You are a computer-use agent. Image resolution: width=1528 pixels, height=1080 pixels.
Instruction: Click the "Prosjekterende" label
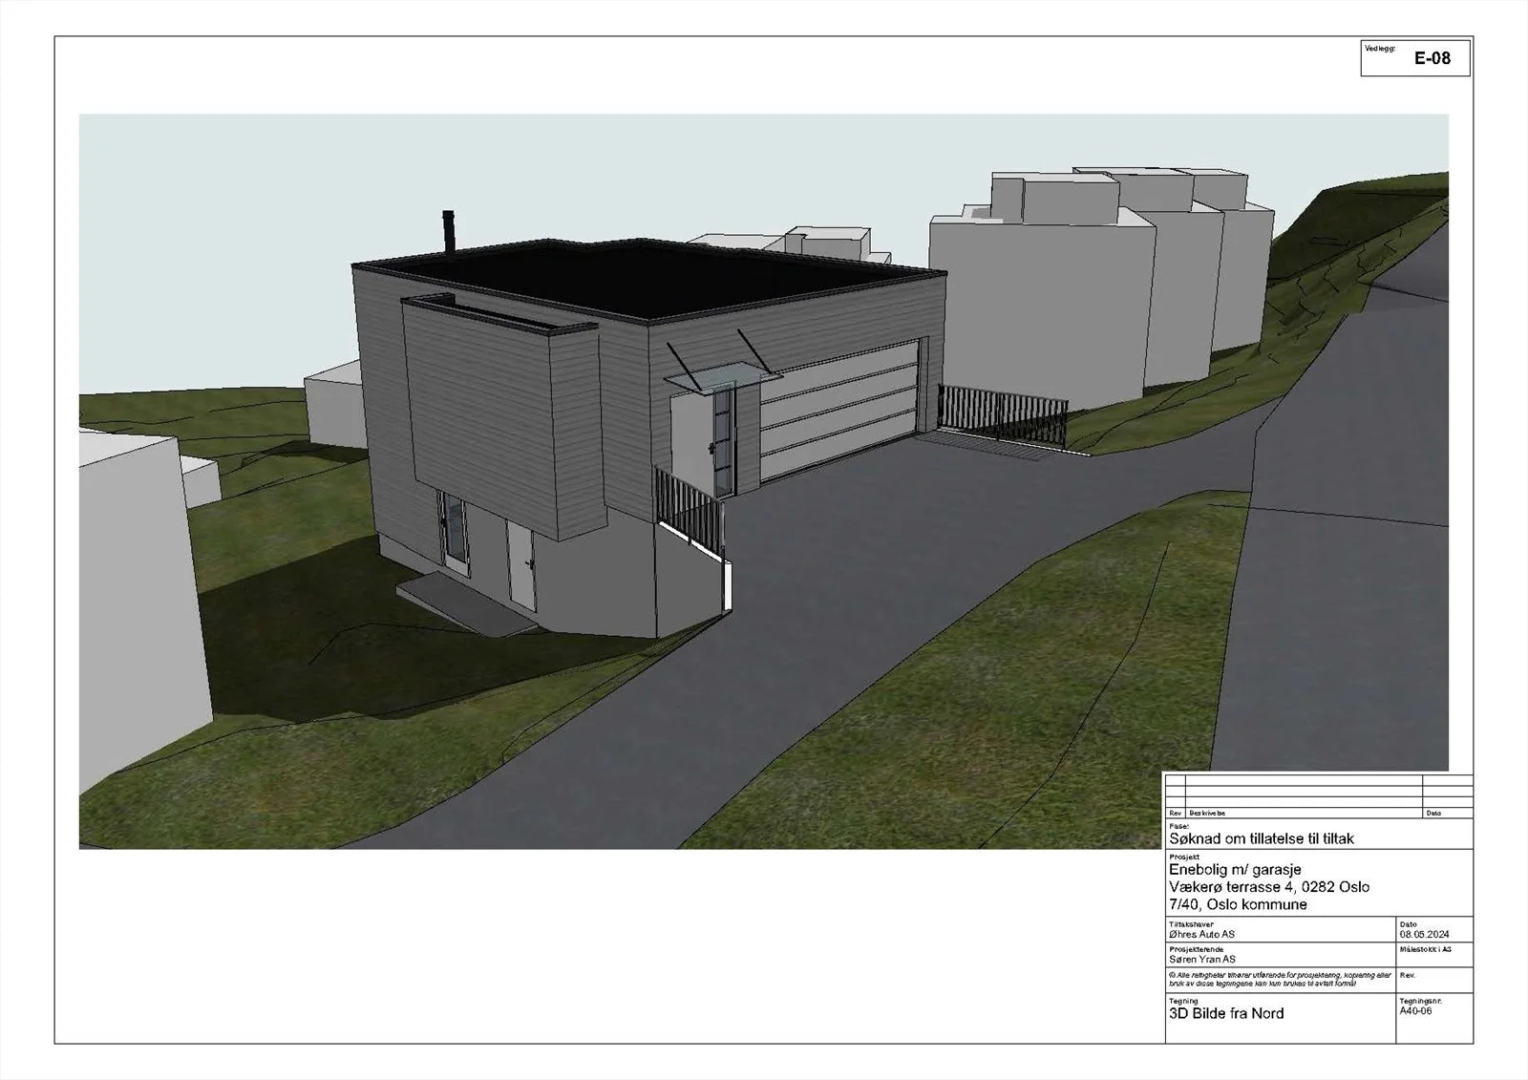click(1195, 949)
